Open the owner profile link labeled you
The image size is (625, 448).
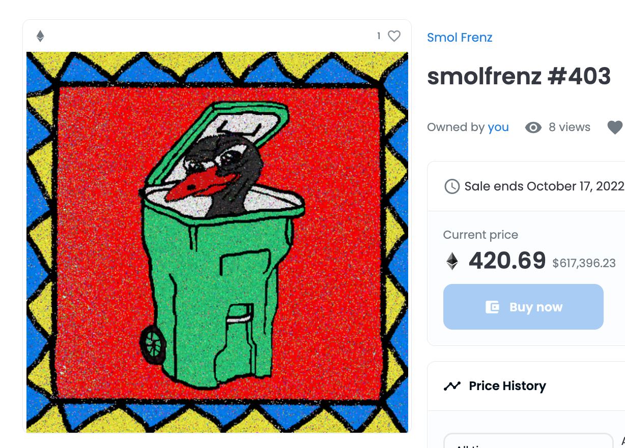tap(498, 127)
